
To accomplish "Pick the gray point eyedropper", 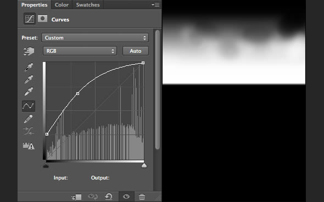I will pos(29,79).
